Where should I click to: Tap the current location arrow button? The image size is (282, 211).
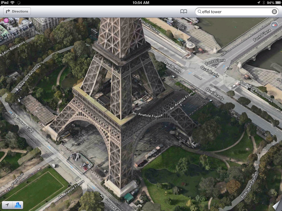coord(7,205)
